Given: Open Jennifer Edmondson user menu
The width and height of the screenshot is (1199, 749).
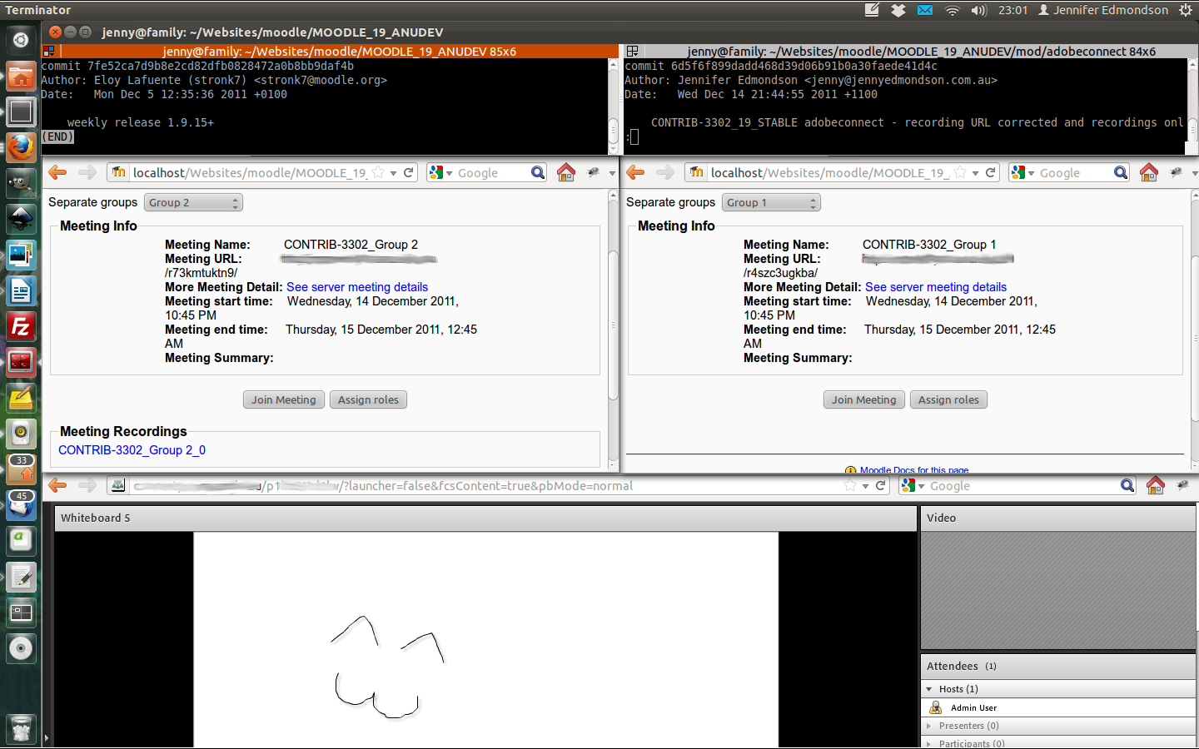Looking at the screenshot, I should [x=1103, y=10].
